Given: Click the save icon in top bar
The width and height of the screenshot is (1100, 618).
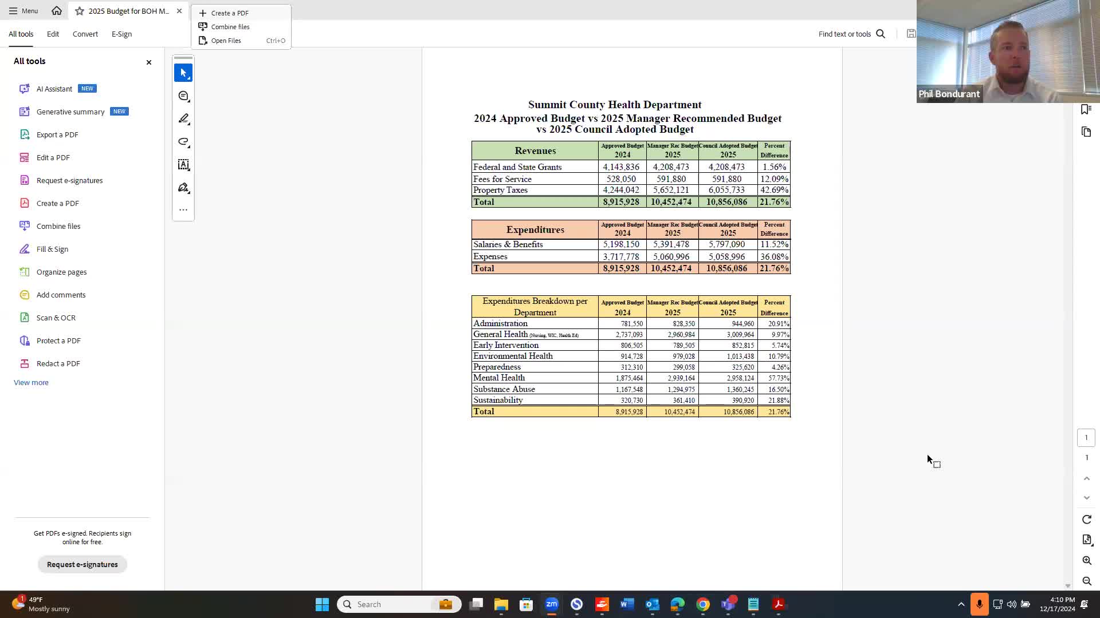Looking at the screenshot, I should 911,34.
